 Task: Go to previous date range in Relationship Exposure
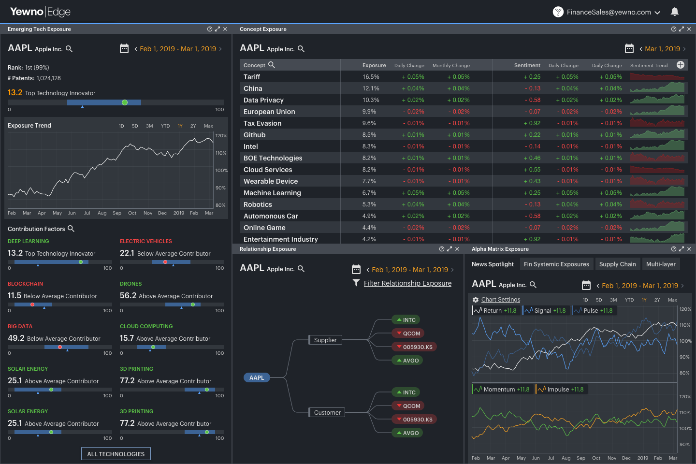368,270
